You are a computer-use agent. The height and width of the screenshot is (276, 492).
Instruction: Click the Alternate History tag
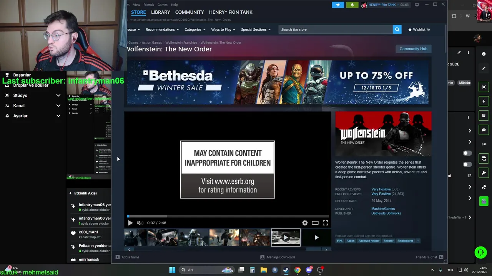(x=369, y=241)
